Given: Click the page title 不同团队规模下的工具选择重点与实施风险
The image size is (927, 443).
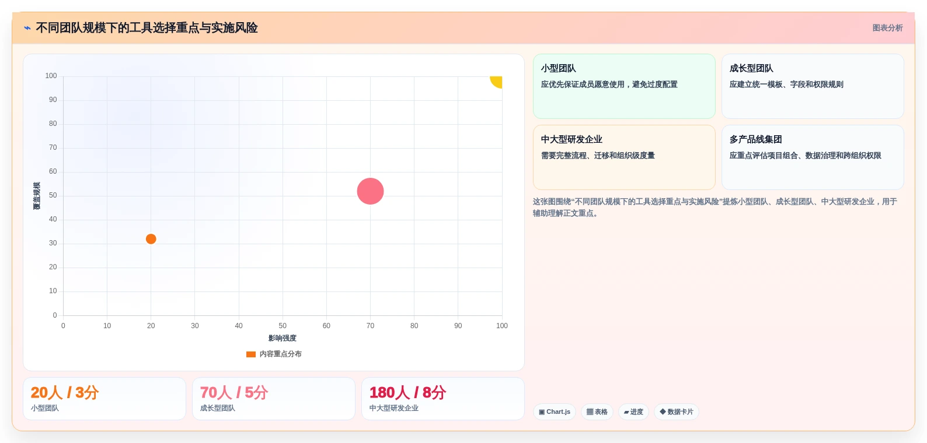Looking at the screenshot, I should [147, 28].
